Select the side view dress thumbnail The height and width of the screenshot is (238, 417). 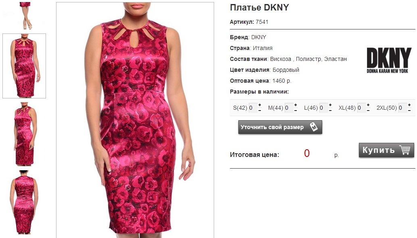24,134
